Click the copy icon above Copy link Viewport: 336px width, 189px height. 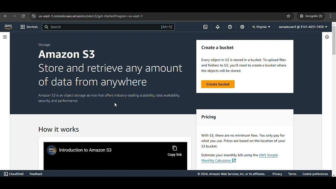[x=175, y=148]
